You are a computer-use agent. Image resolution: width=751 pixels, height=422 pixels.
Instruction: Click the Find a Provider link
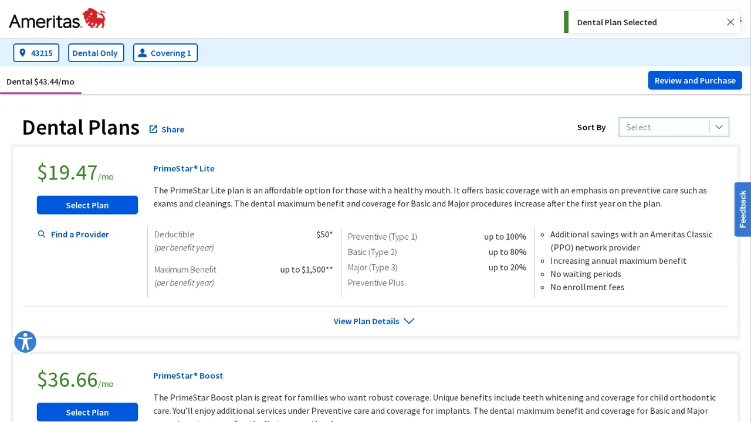click(74, 234)
